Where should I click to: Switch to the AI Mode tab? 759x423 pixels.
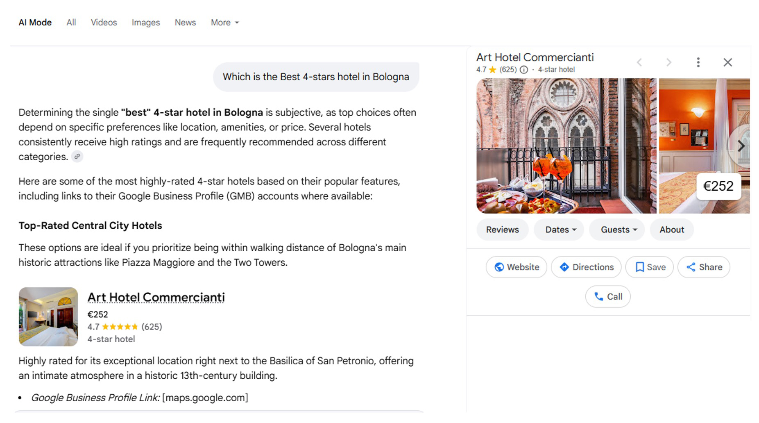pyautogui.click(x=35, y=23)
